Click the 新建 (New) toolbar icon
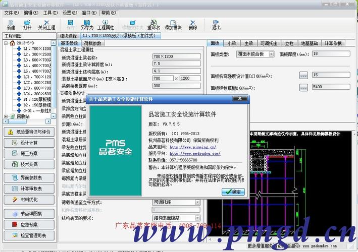 [11, 25]
